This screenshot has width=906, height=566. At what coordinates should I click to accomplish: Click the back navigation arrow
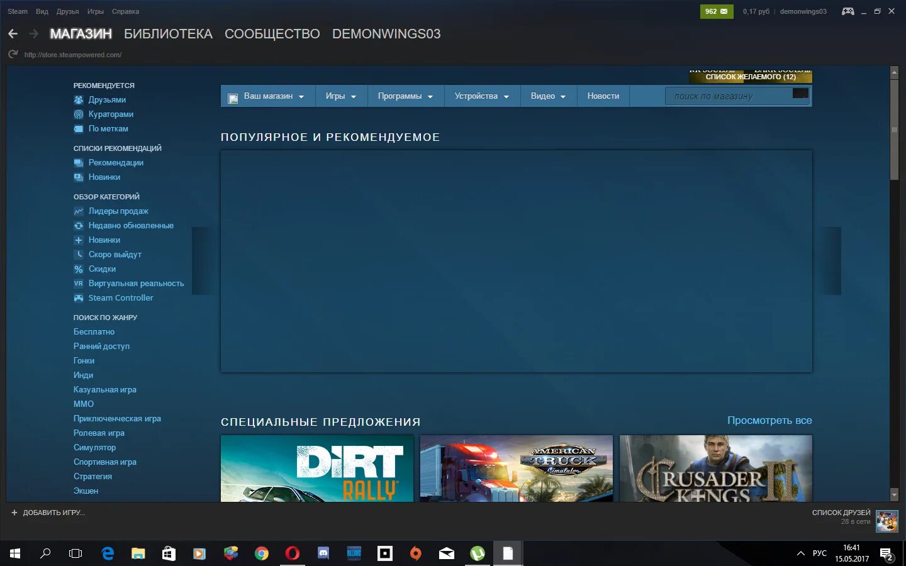pos(13,34)
